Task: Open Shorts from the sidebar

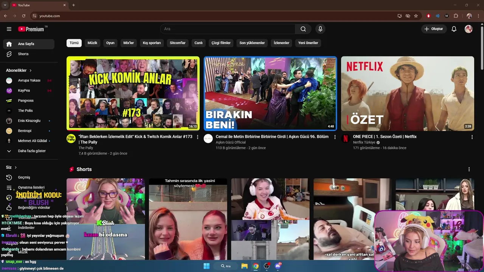Action: (x=29, y=54)
